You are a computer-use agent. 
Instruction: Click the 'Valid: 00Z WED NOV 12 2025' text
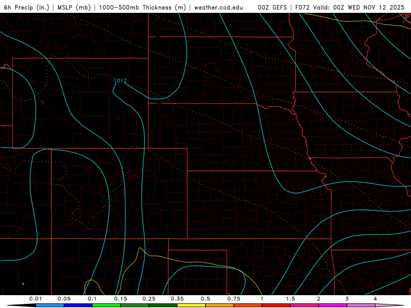[358, 7]
